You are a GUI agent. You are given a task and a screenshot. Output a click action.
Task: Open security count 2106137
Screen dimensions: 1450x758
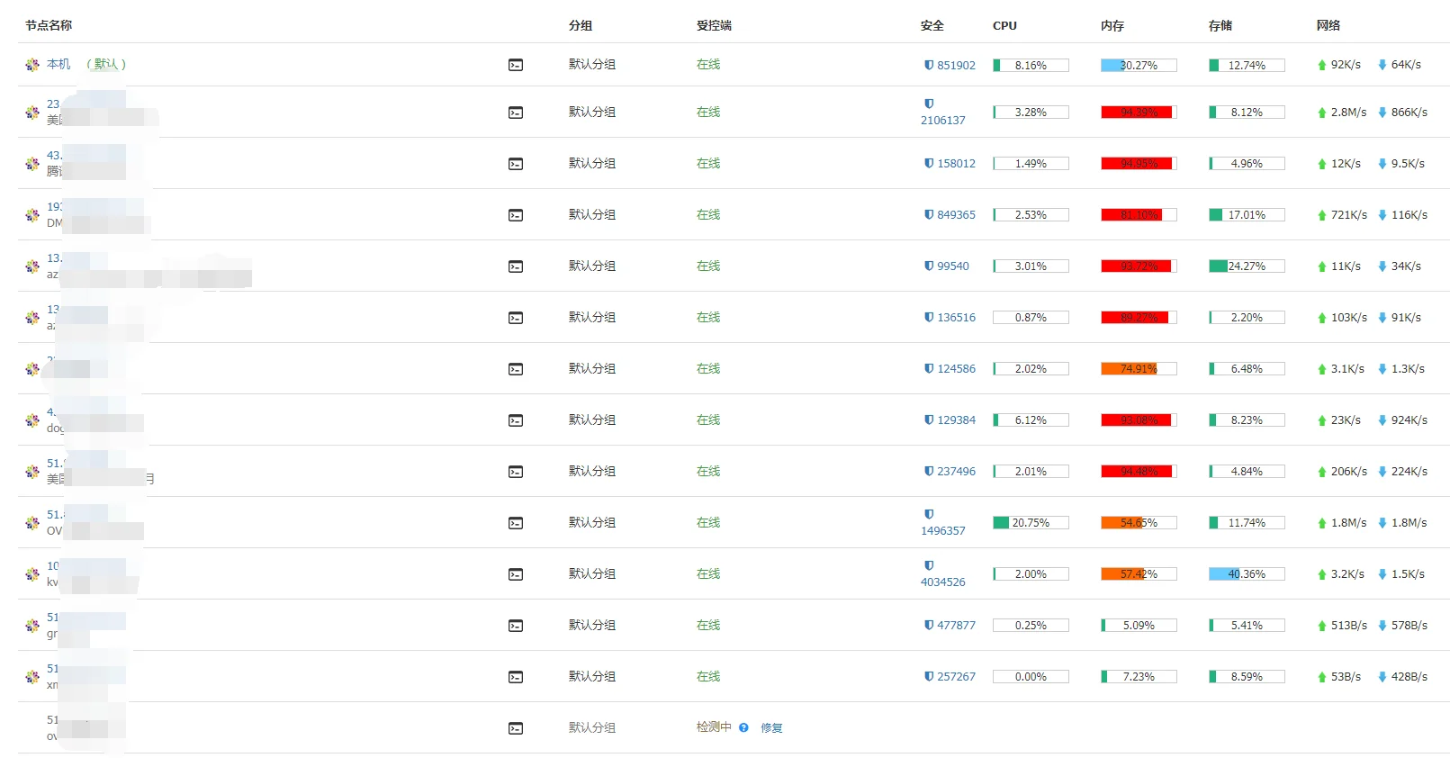[x=942, y=120]
